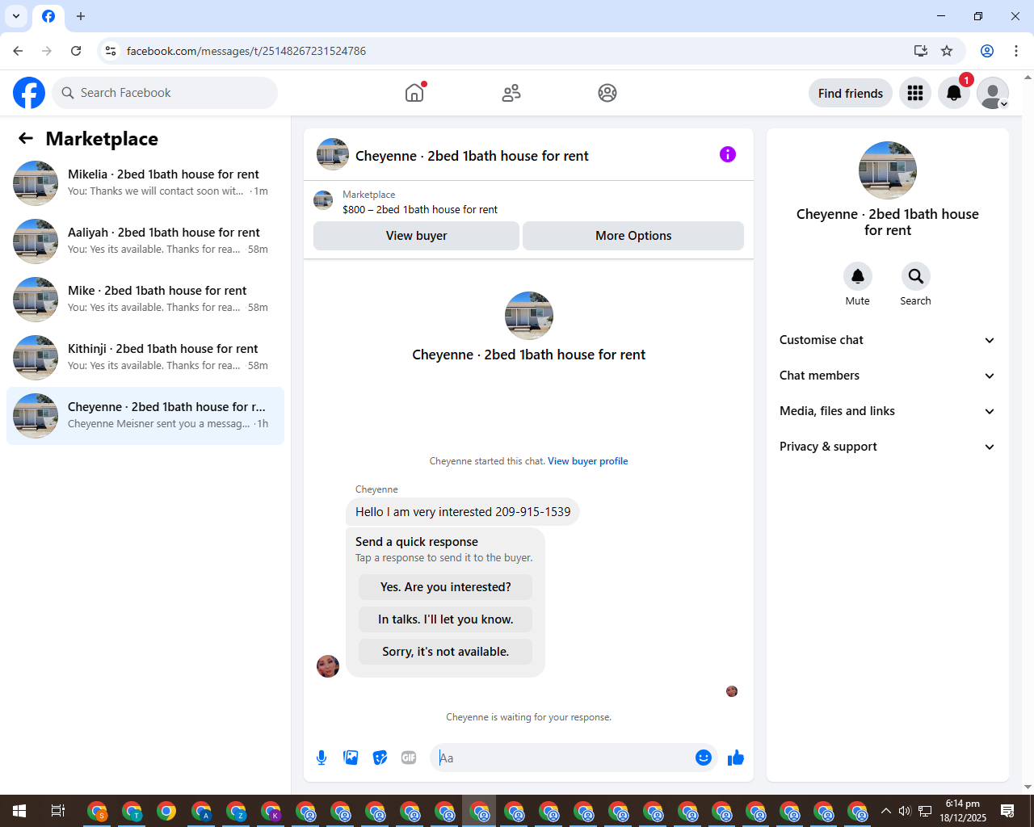Open the taskbar clock showing 6:14 pm

coord(963,811)
